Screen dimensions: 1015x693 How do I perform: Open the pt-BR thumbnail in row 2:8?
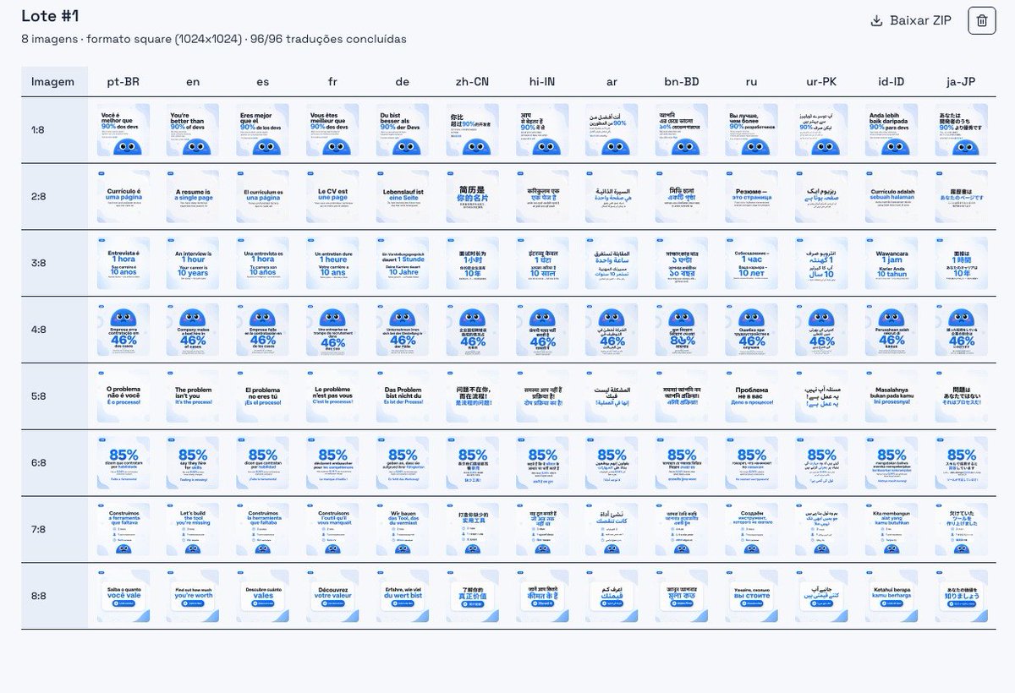click(x=123, y=196)
